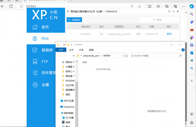Select WPS云盘 in navigation pane
The image size is (196, 127).
pyautogui.click(x=67, y=101)
